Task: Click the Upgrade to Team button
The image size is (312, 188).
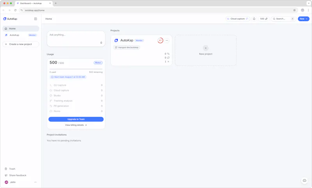Action: coord(76,119)
